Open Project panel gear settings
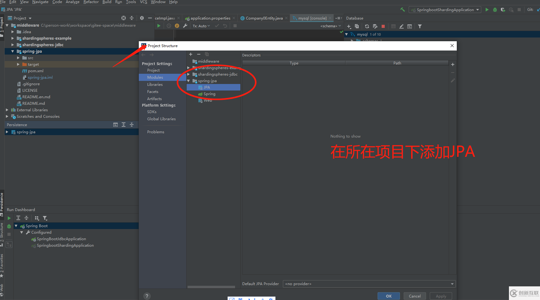 pyautogui.click(x=142, y=18)
